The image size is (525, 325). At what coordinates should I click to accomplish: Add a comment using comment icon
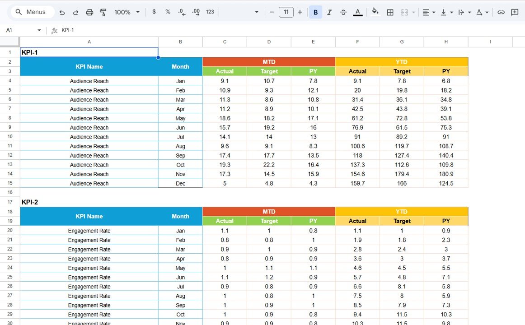(515, 12)
